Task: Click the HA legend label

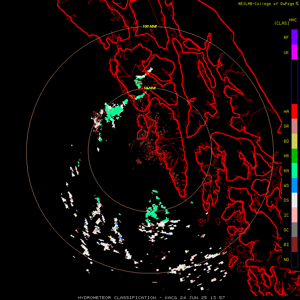Action: pos(286,112)
